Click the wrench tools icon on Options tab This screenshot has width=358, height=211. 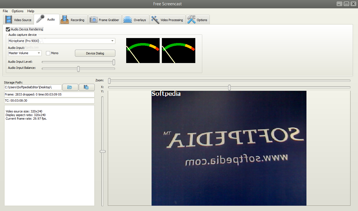[x=191, y=20]
